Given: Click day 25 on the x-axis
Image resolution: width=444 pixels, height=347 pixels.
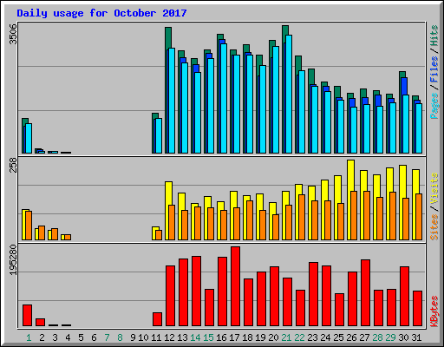Looking at the screenshot, I should pos(338,337).
